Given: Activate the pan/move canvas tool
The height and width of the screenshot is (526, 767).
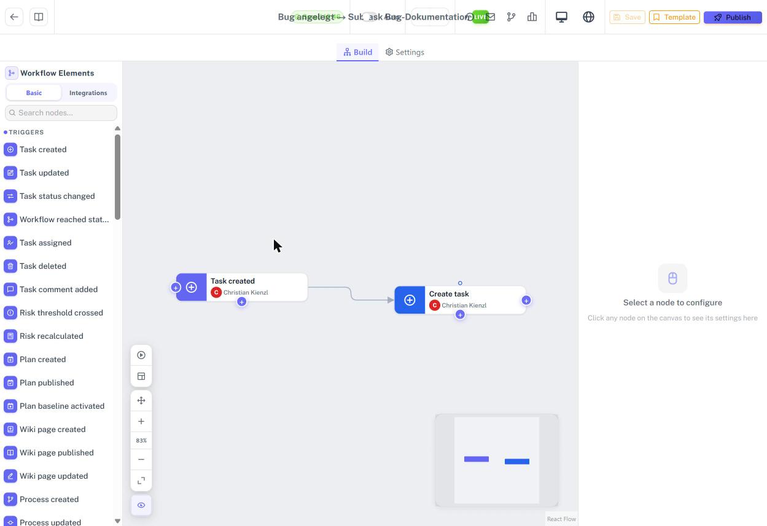Looking at the screenshot, I should (x=141, y=401).
